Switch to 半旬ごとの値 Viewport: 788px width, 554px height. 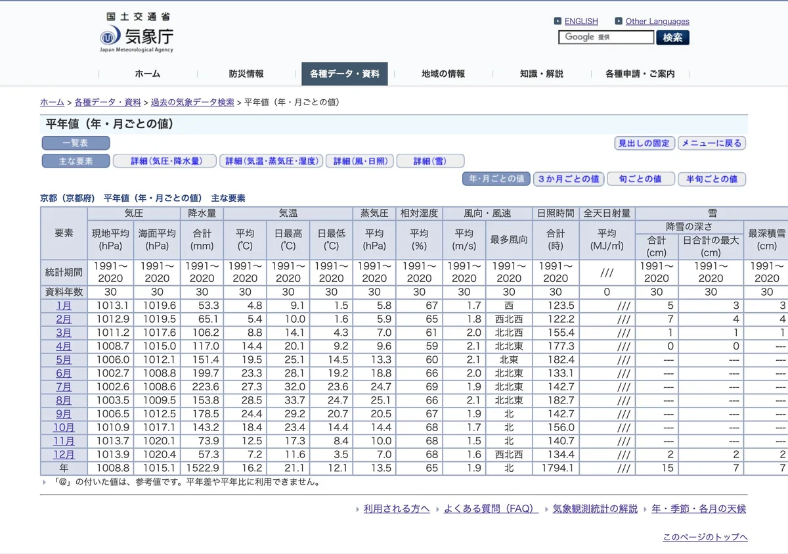pos(712,179)
